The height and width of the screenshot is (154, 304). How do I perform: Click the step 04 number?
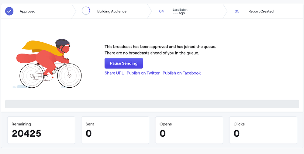161,11
